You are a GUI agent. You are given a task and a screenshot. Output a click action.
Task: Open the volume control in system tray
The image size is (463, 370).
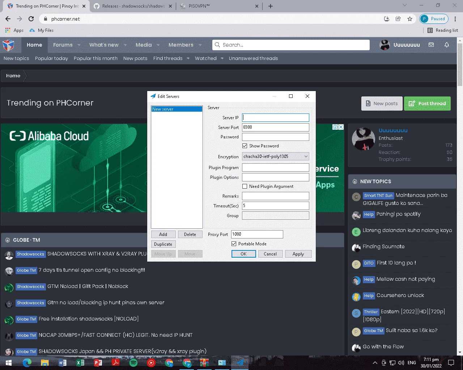(401, 362)
